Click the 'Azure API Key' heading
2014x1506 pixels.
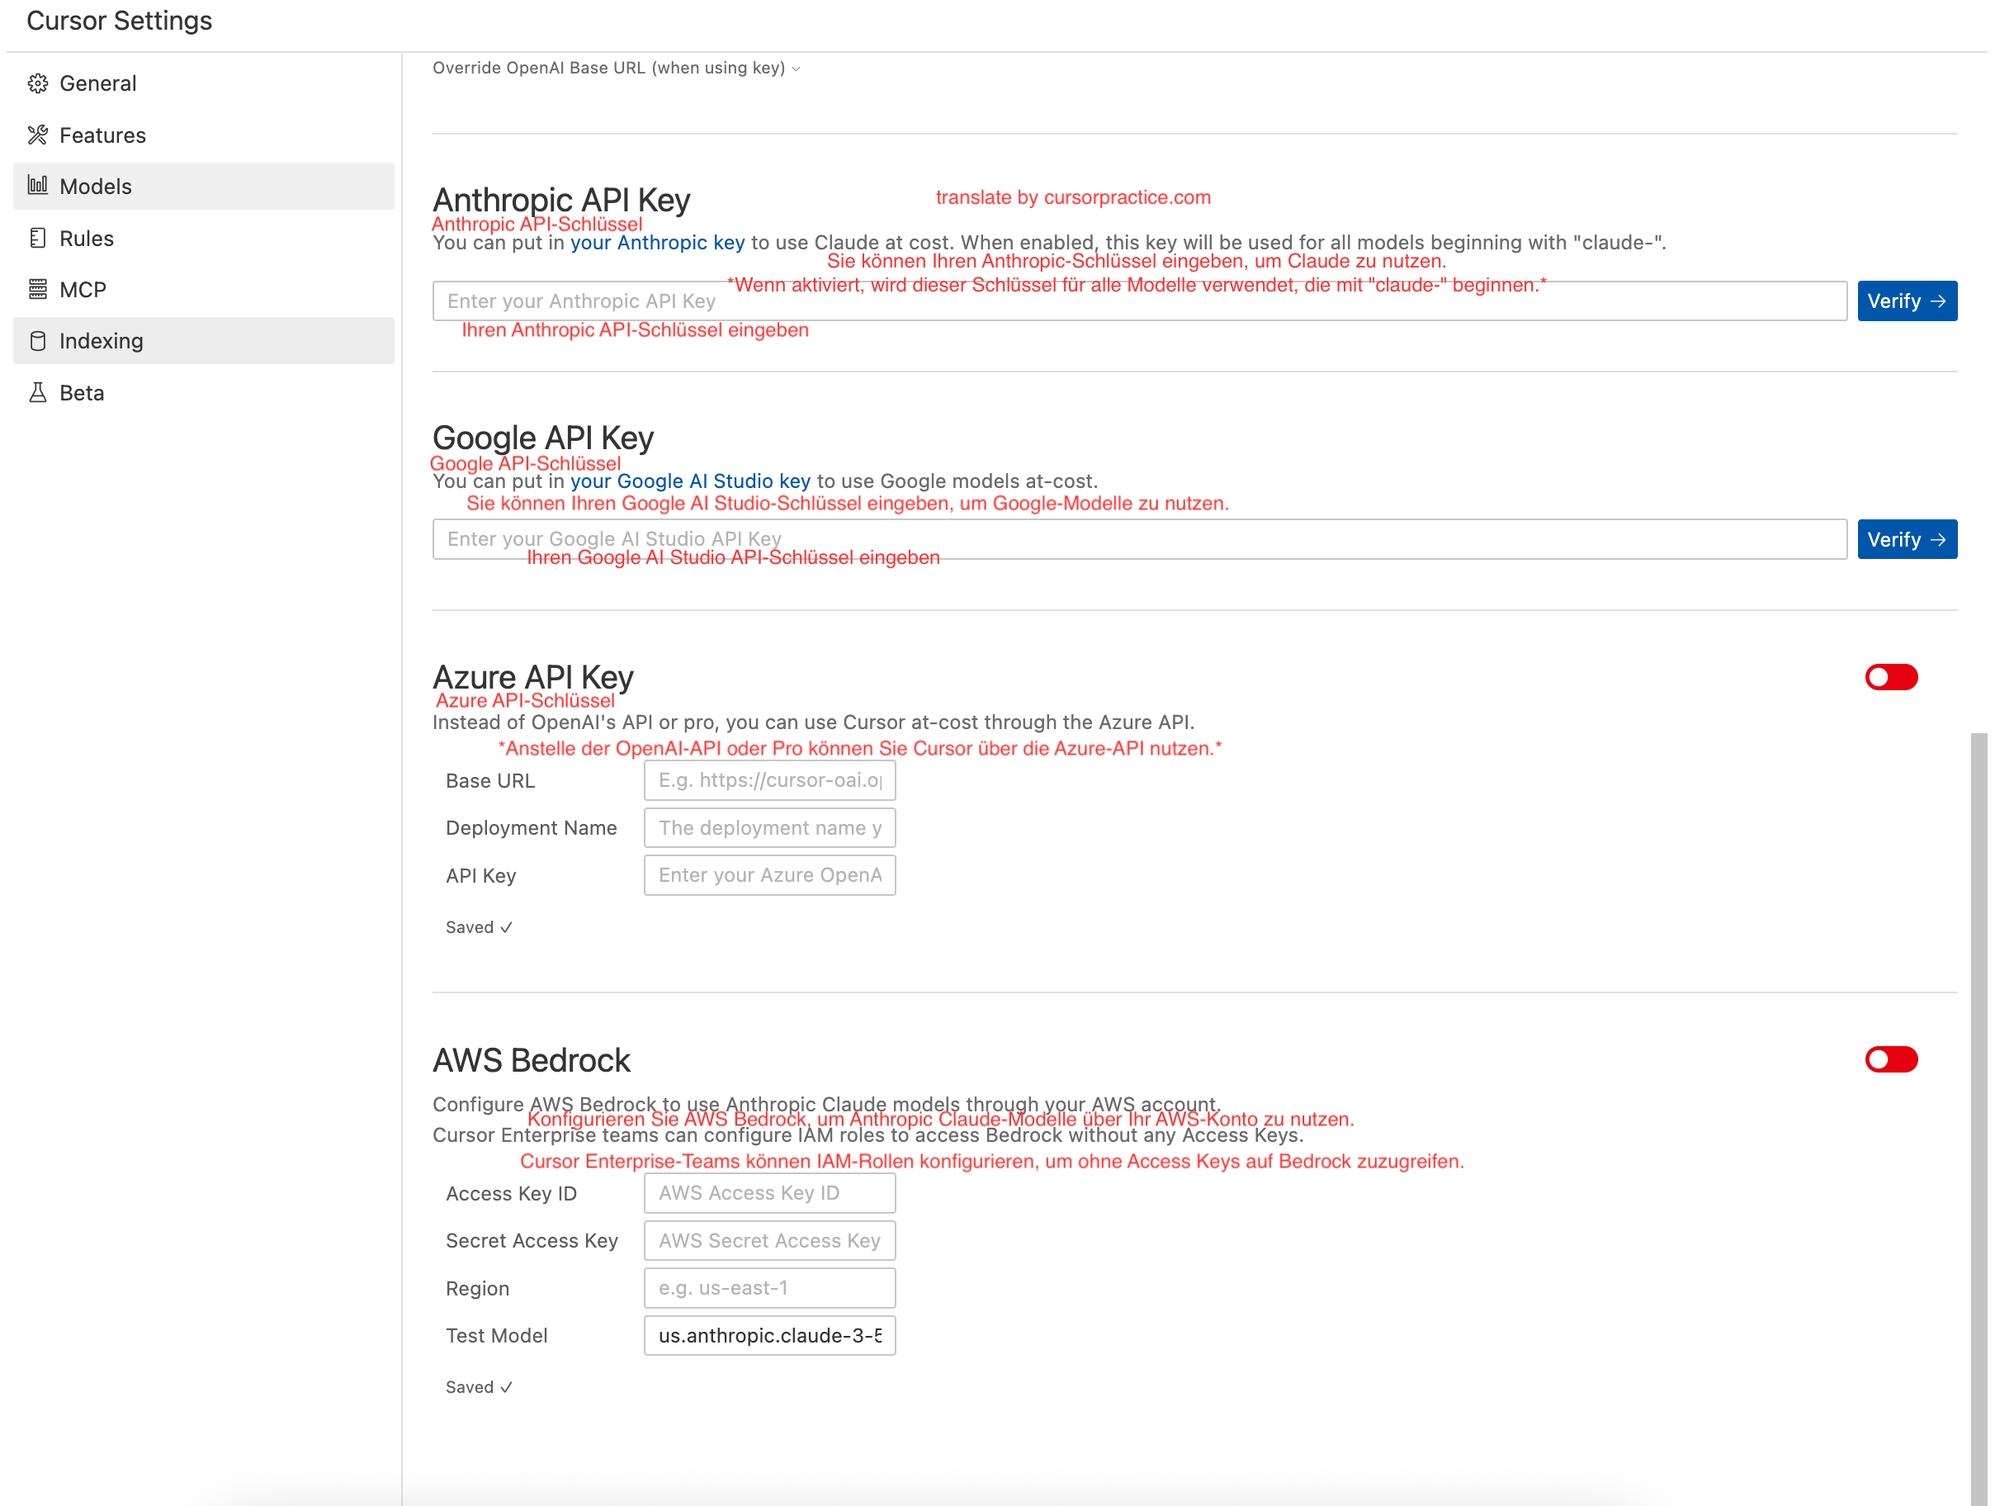[532, 676]
